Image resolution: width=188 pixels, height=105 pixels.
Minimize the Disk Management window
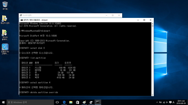pos(107,15)
